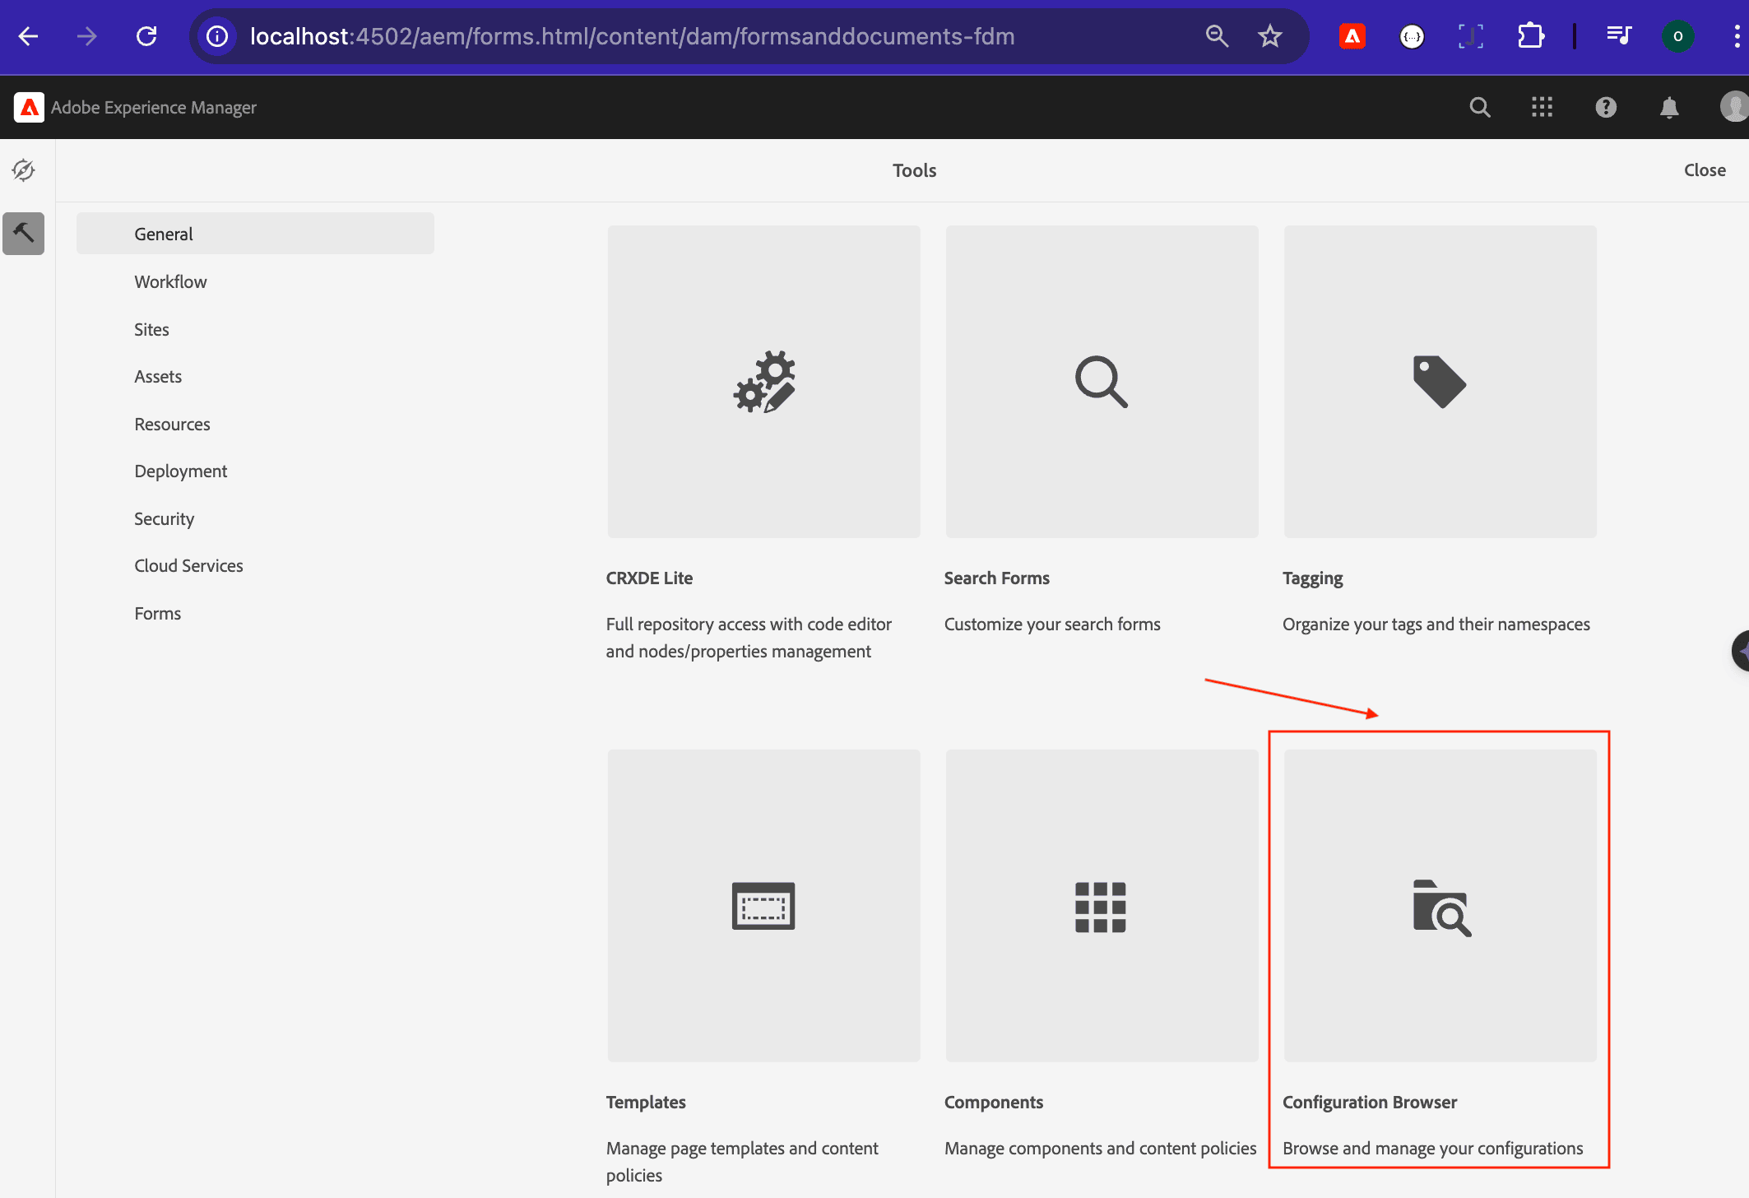
Task: Click the Adobe Experience Manager logo
Action: pyautogui.click(x=30, y=107)
